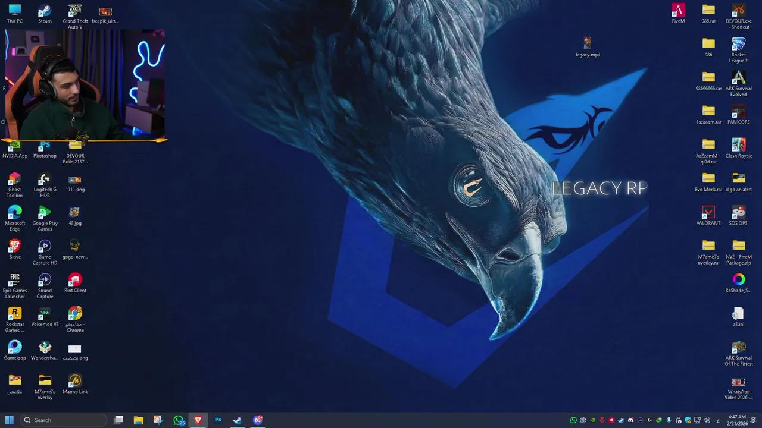Image resolution: width=762 pixels, height=428 pixels.
Task: Open Snipping Tool from the taskbar
Action: pyautogui.click(x=158, y=420)
